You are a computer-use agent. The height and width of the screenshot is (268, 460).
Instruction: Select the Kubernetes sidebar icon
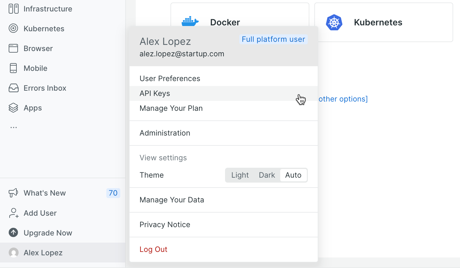[x=14, y=28]
